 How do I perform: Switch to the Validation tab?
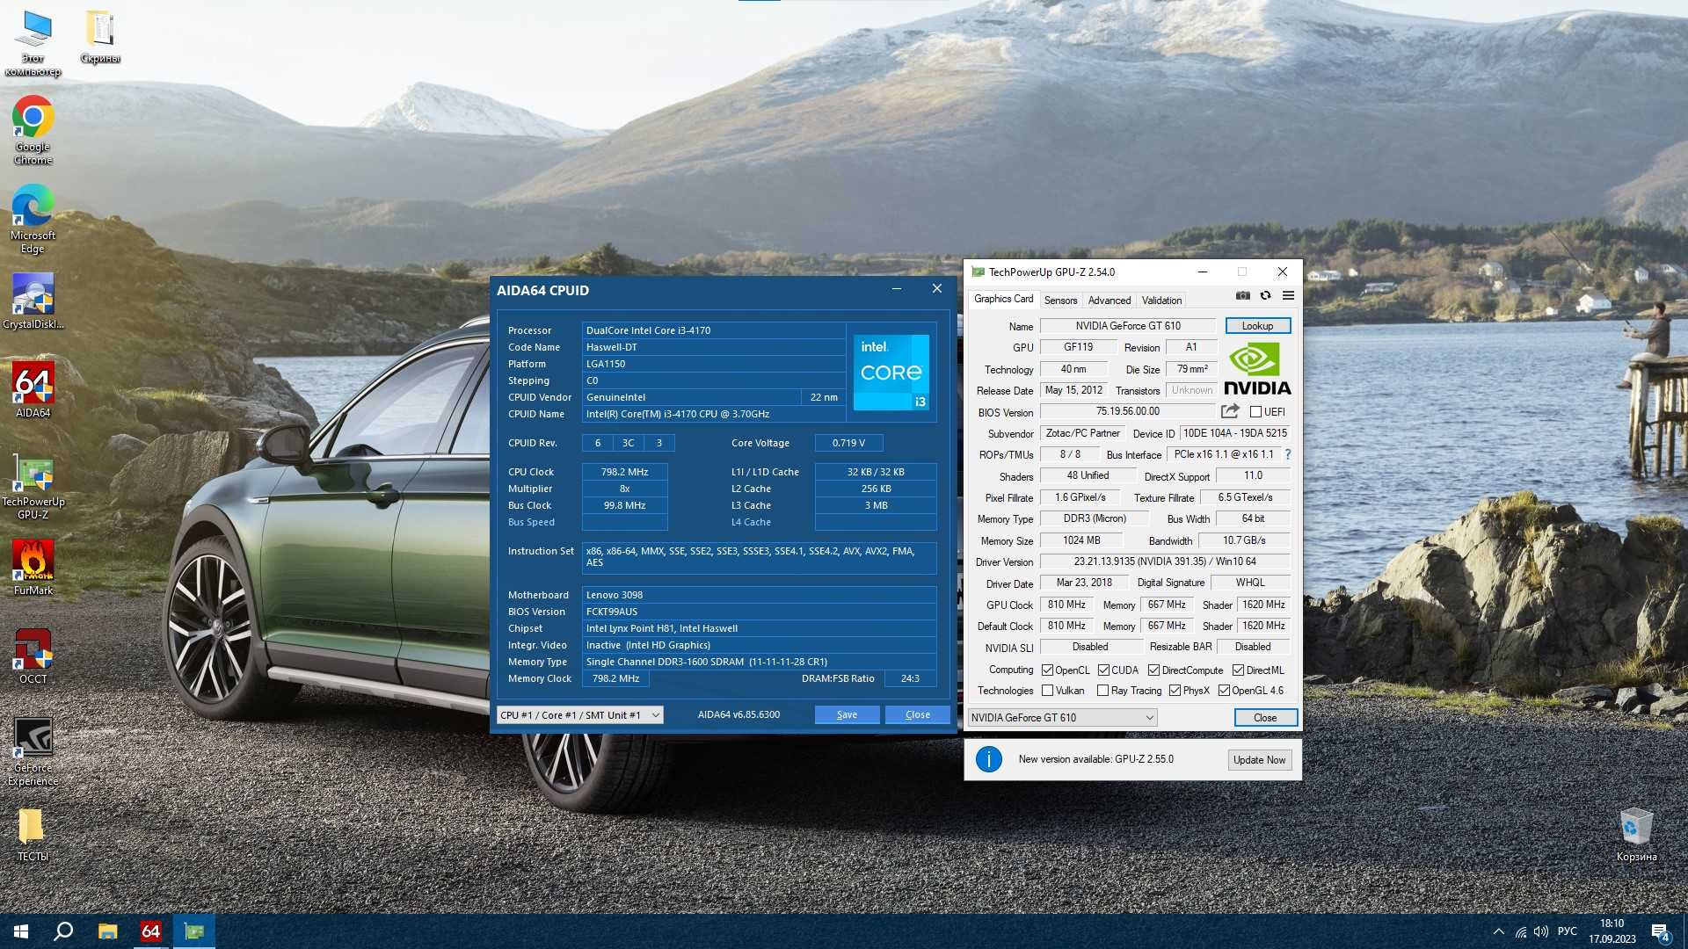[x=1161, y=301]
